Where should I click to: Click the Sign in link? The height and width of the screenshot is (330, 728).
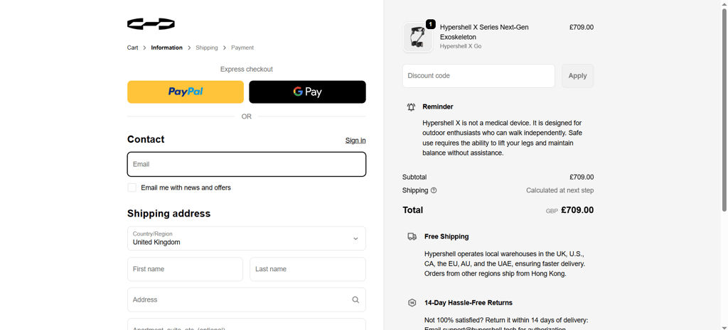click(355, 141)
